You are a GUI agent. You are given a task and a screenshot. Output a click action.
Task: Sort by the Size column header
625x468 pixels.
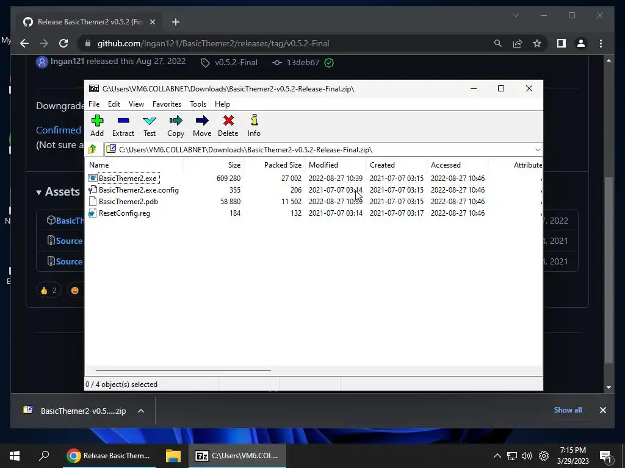(x=214, y=165)
